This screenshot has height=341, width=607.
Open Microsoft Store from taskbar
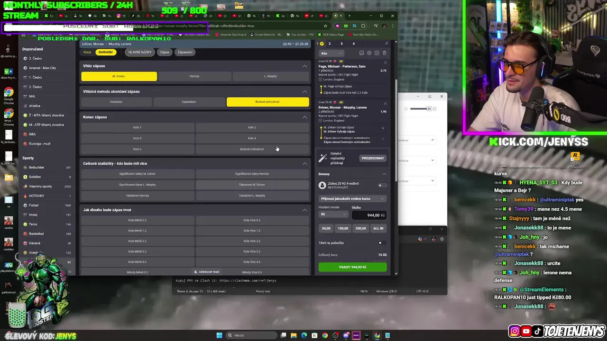[x=314, y=335]
